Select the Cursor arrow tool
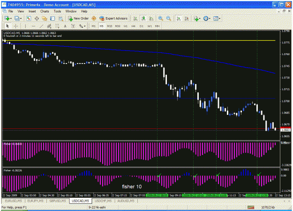Screen dimensions: 293x211 (8, 26)
